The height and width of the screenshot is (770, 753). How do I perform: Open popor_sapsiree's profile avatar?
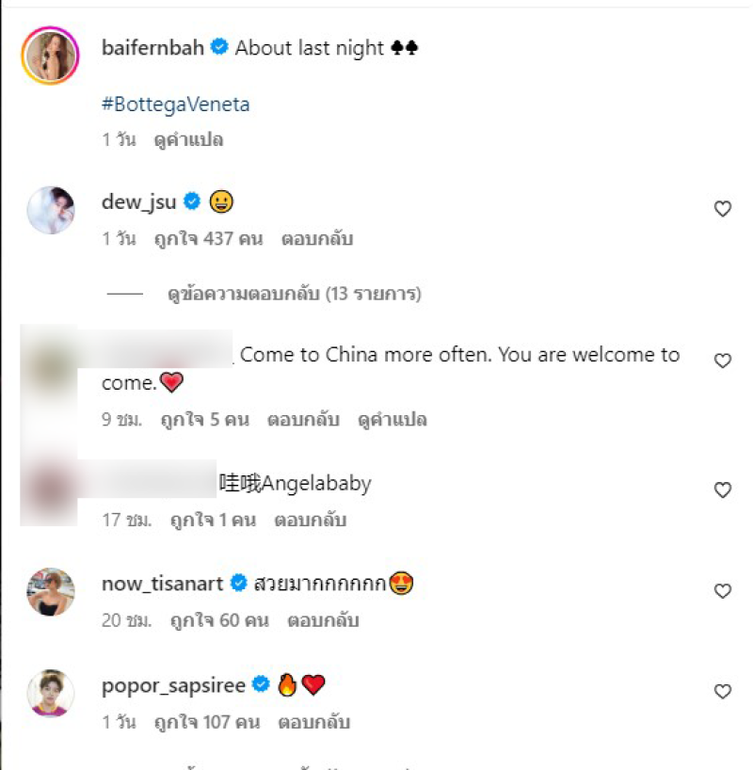(51, 693)
